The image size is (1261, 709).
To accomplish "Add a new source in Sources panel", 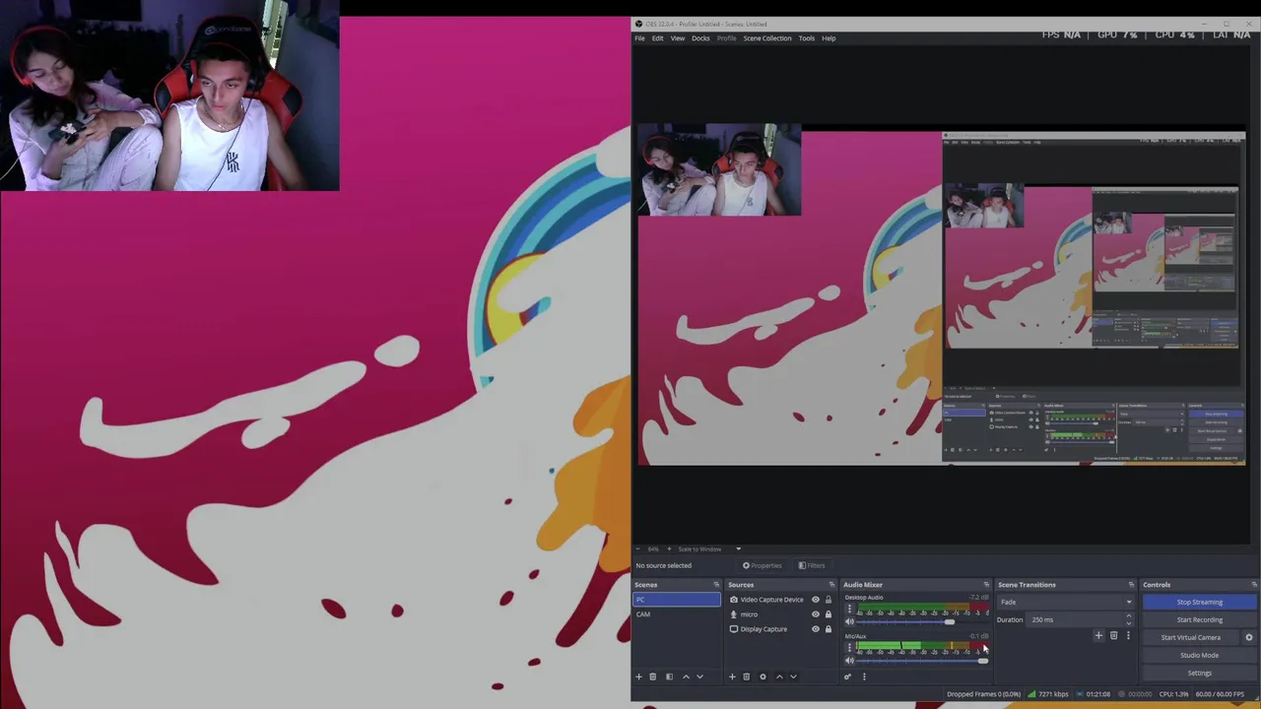I will click(732, 677).
